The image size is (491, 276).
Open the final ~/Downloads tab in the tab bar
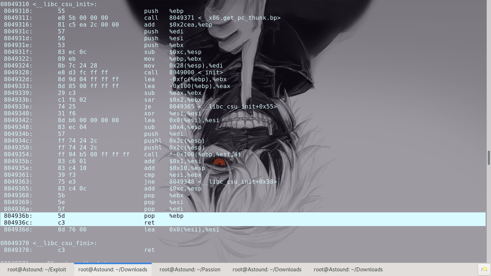click(x=348, y=270)
